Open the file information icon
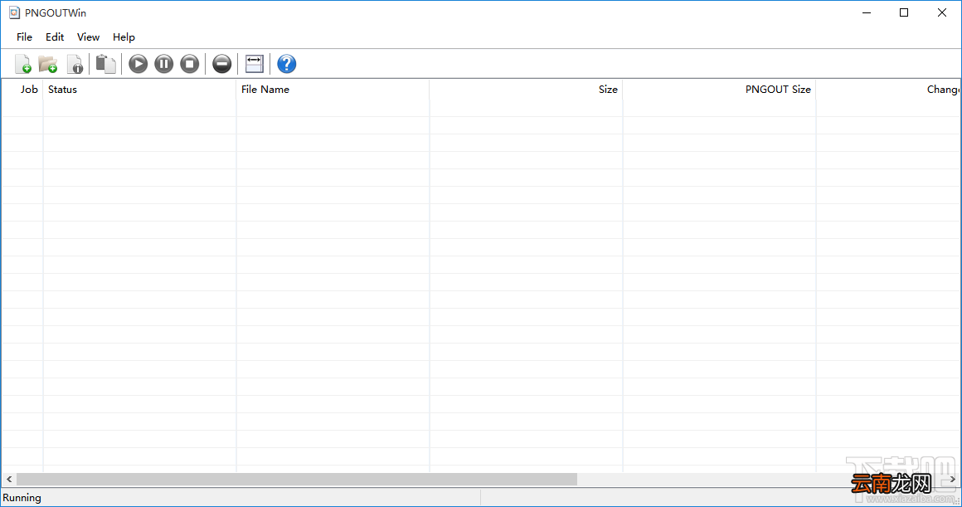Viewport: 962px width, 507px height. pyautogui.click(x=75, y=64)
